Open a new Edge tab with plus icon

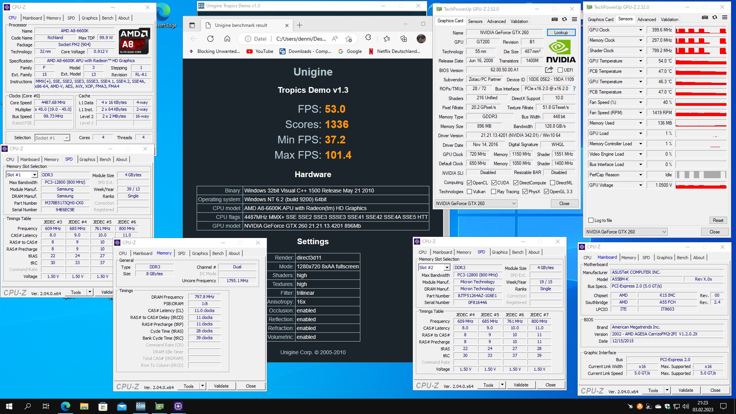[x=299, y=25]
